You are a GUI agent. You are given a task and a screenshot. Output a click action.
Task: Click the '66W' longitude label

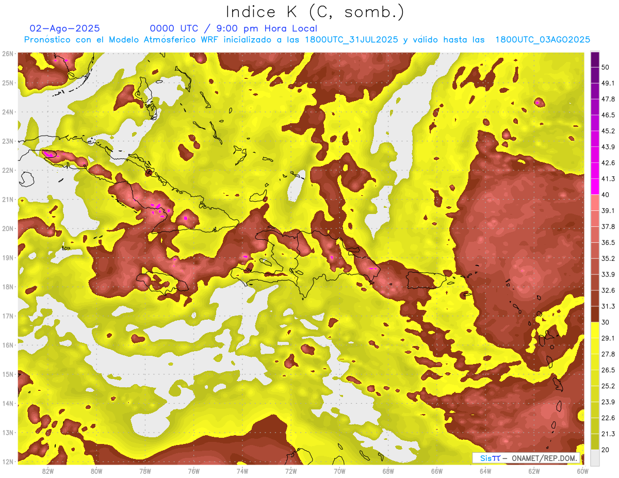click(437, 471)
